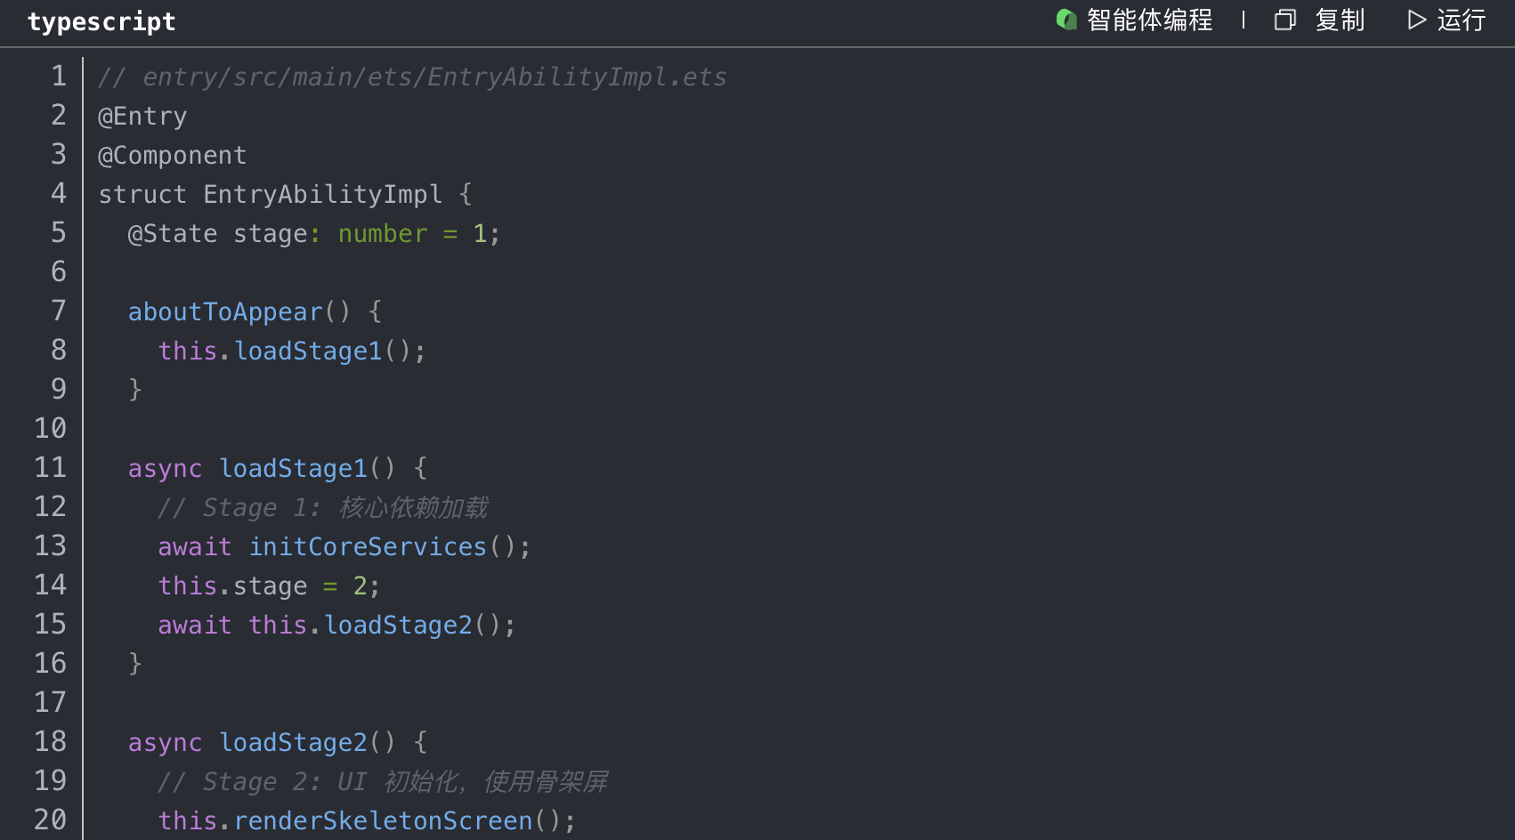Click initCoreServices function call
1515x840 pixels.
pyautogui.click(x=368, y=547)
